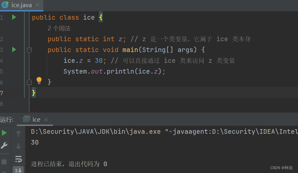Click the main method name on line 3
298x173 pixels.
coord(130,50)
